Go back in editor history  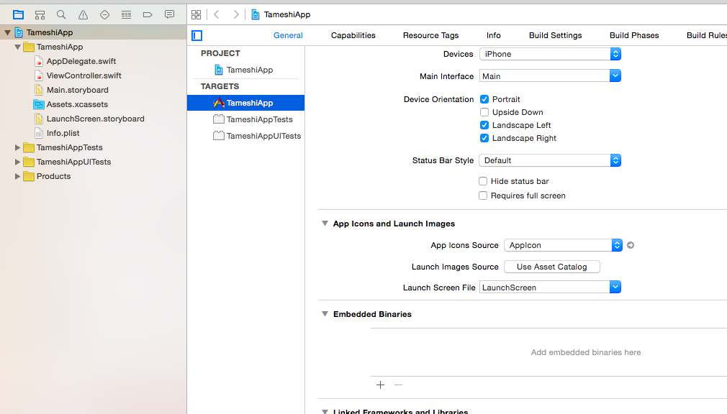tap(217, 15)
